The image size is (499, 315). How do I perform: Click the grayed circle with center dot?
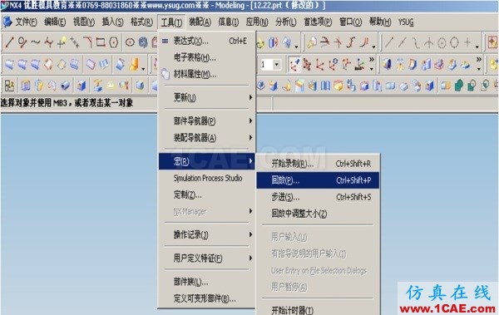pyautogui.click(x=442, y=42)
